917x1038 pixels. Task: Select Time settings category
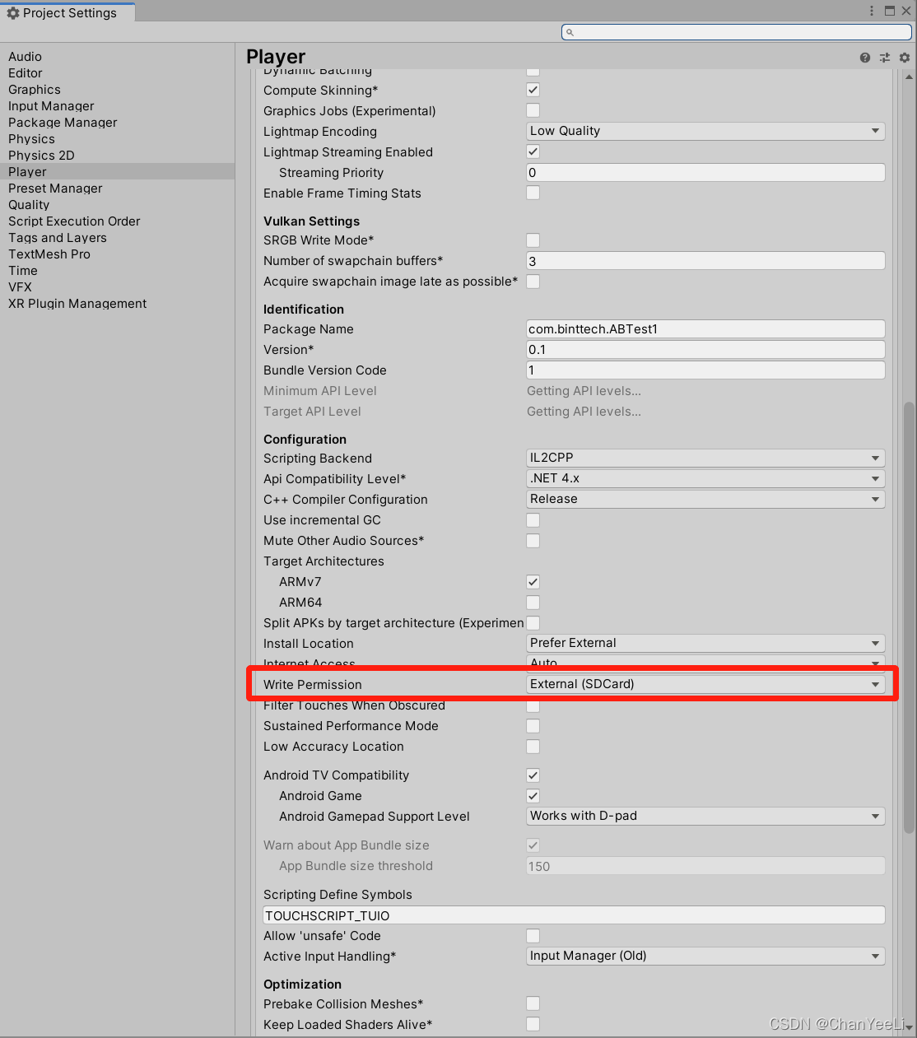[x=117, y=271]
